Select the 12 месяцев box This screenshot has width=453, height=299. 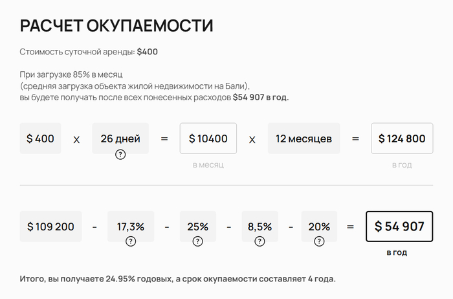pyautogui.click(x=304, y=138)
